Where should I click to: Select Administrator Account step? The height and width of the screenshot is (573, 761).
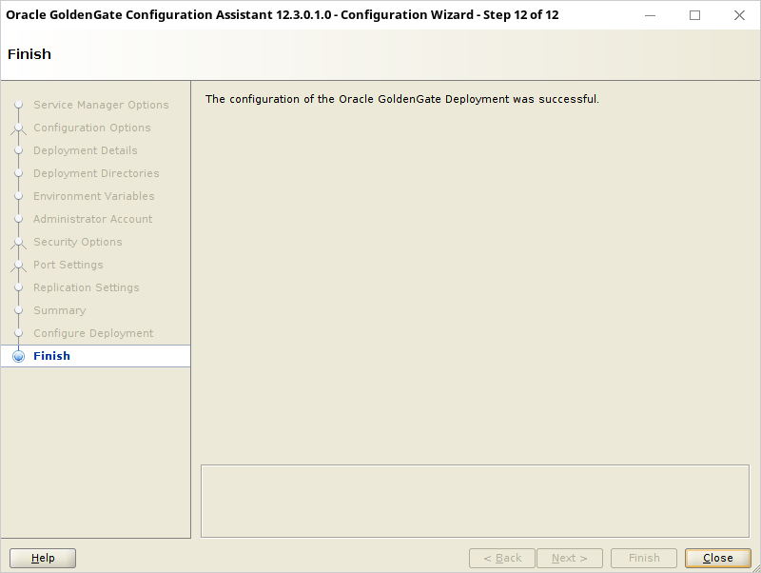tap(92, 219)
